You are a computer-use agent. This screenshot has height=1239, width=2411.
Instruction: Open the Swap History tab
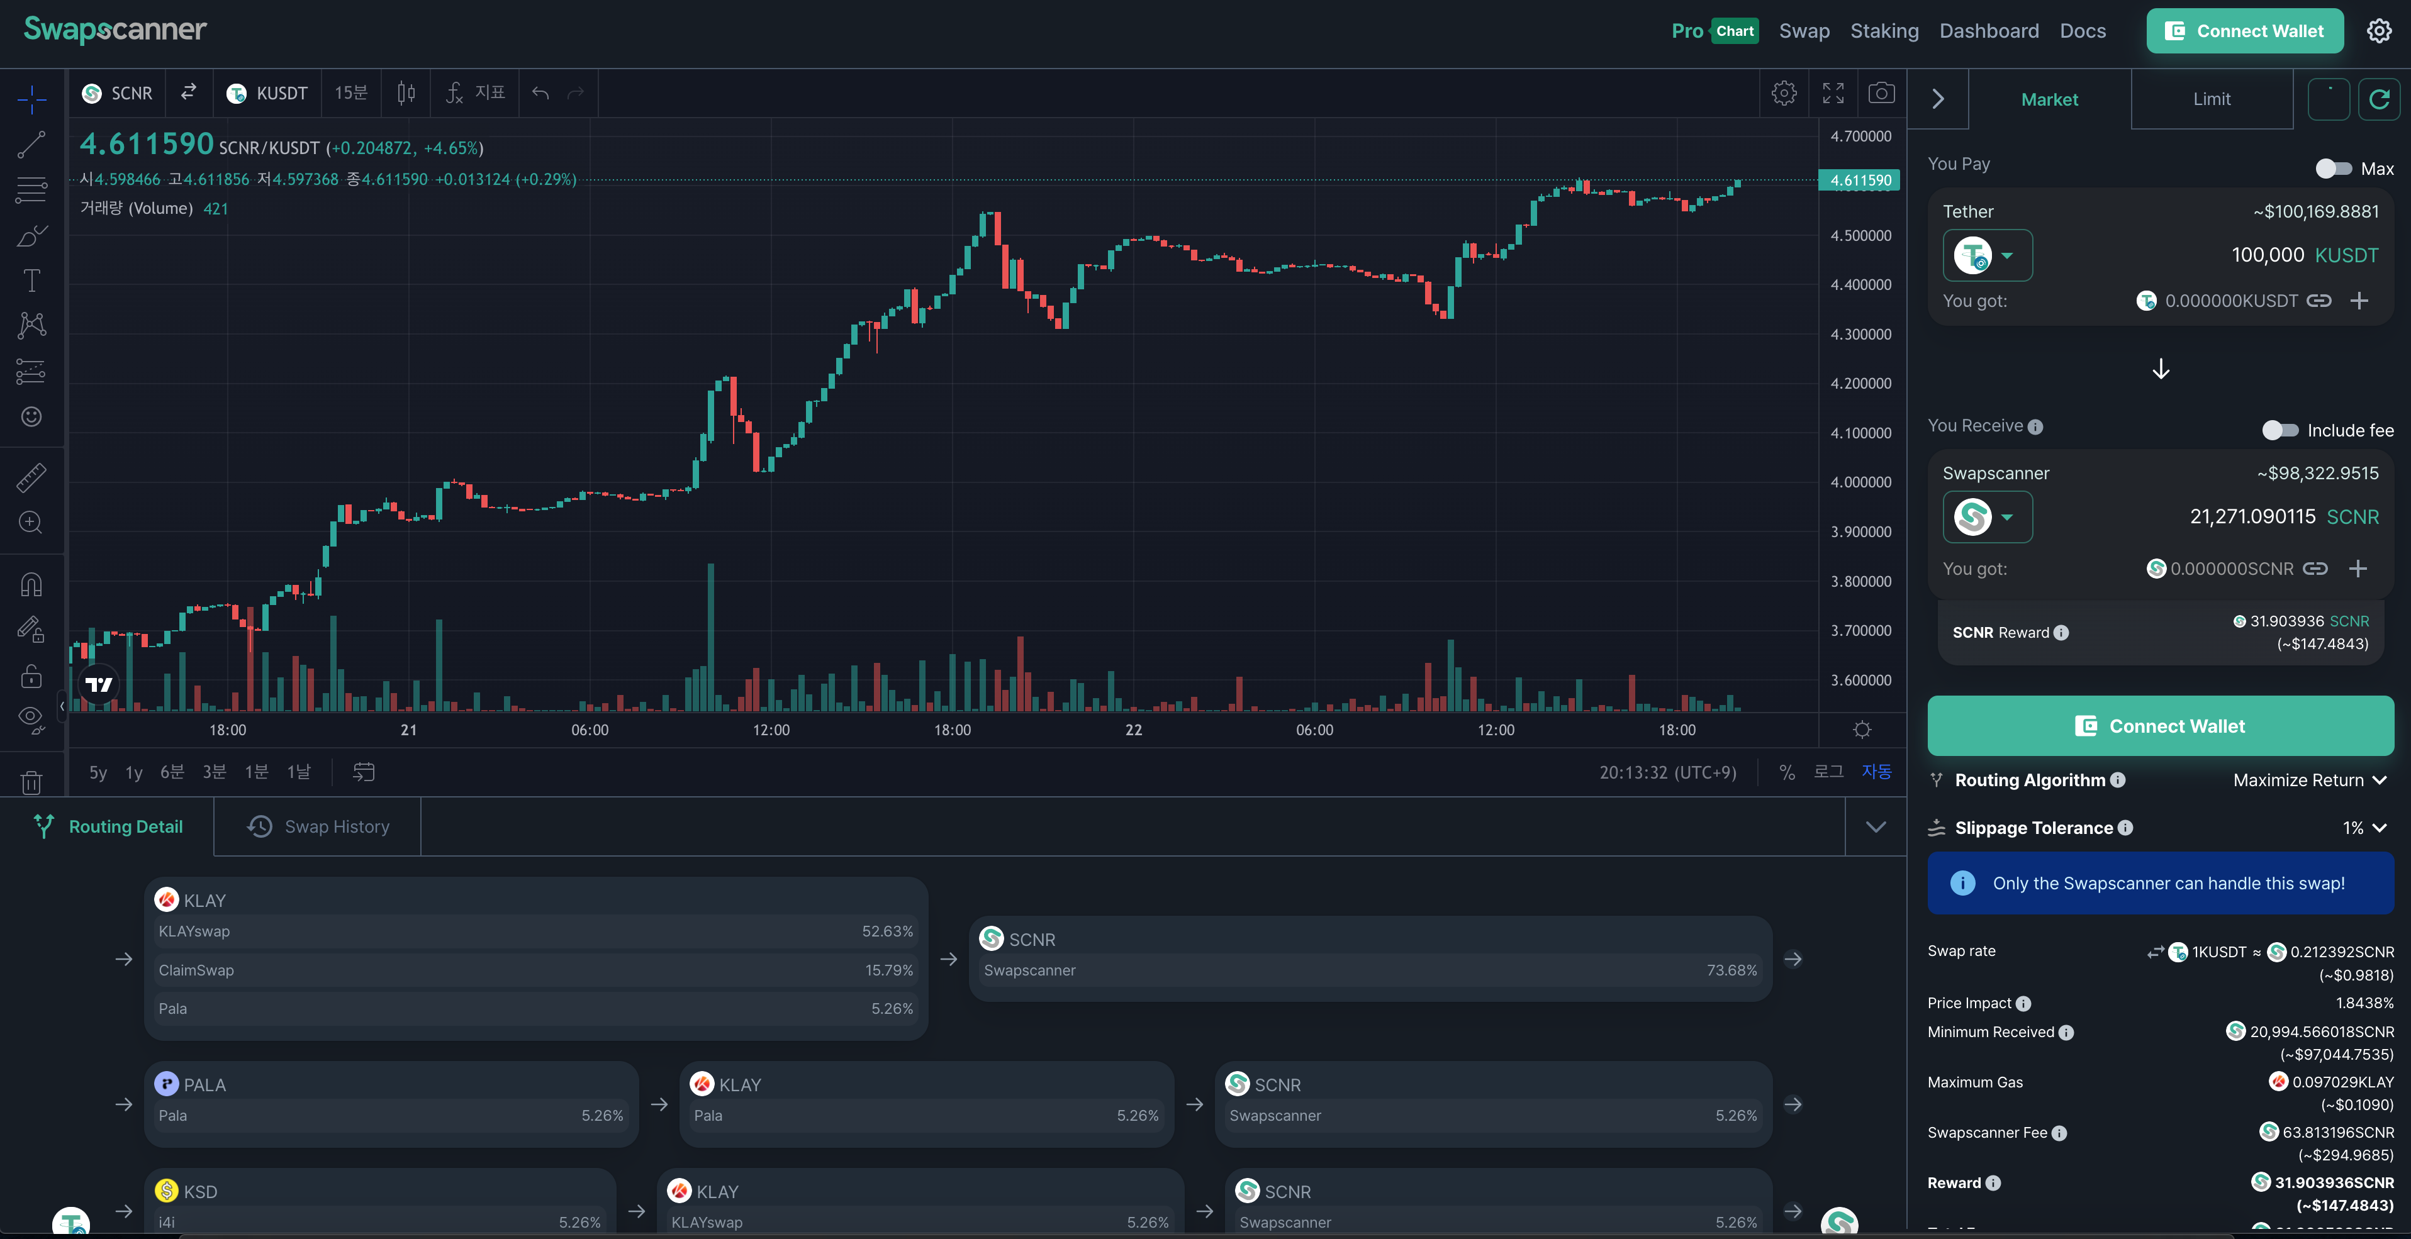[x=317, y=826]
